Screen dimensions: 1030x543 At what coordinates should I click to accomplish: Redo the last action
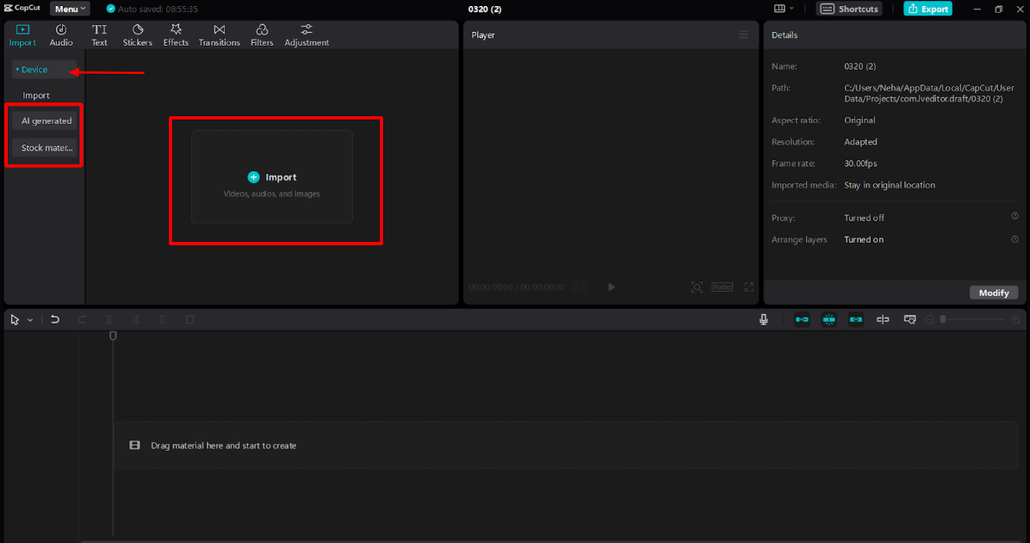tap(82, 320)
